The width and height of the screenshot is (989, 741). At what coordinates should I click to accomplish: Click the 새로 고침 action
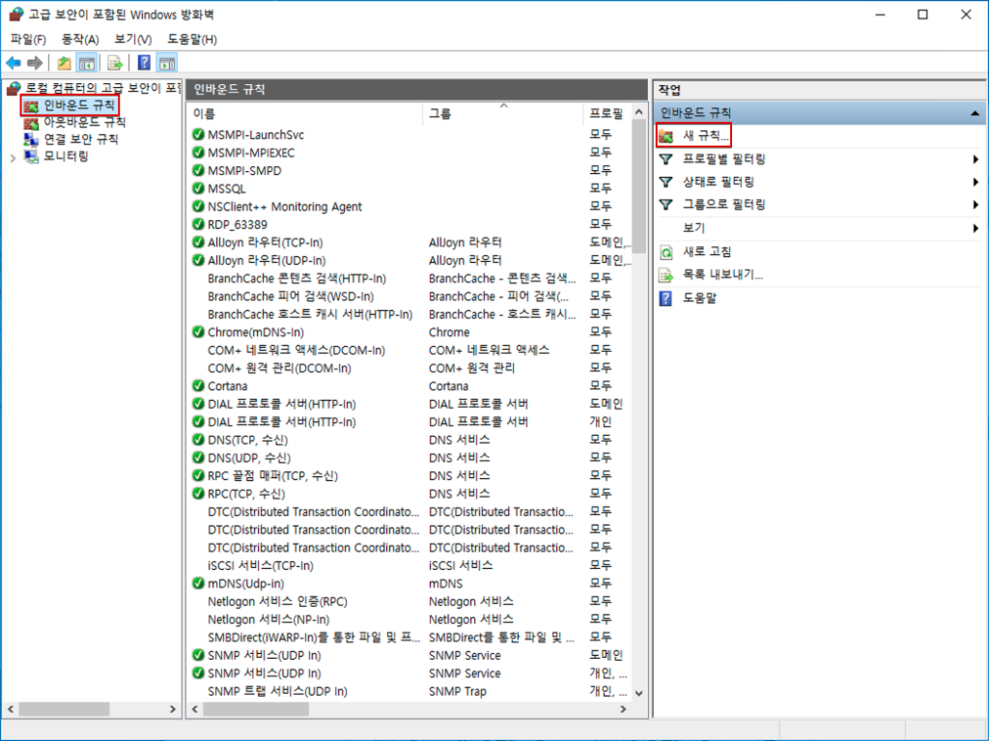[x=707, y=252]
